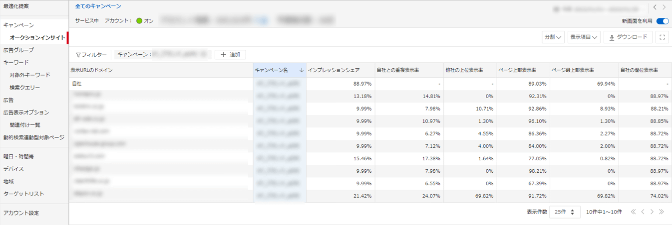This screenshot has height=225, width=672.
Task: Select 対象外キーワード in the sidebar
Action: [29, 75]
